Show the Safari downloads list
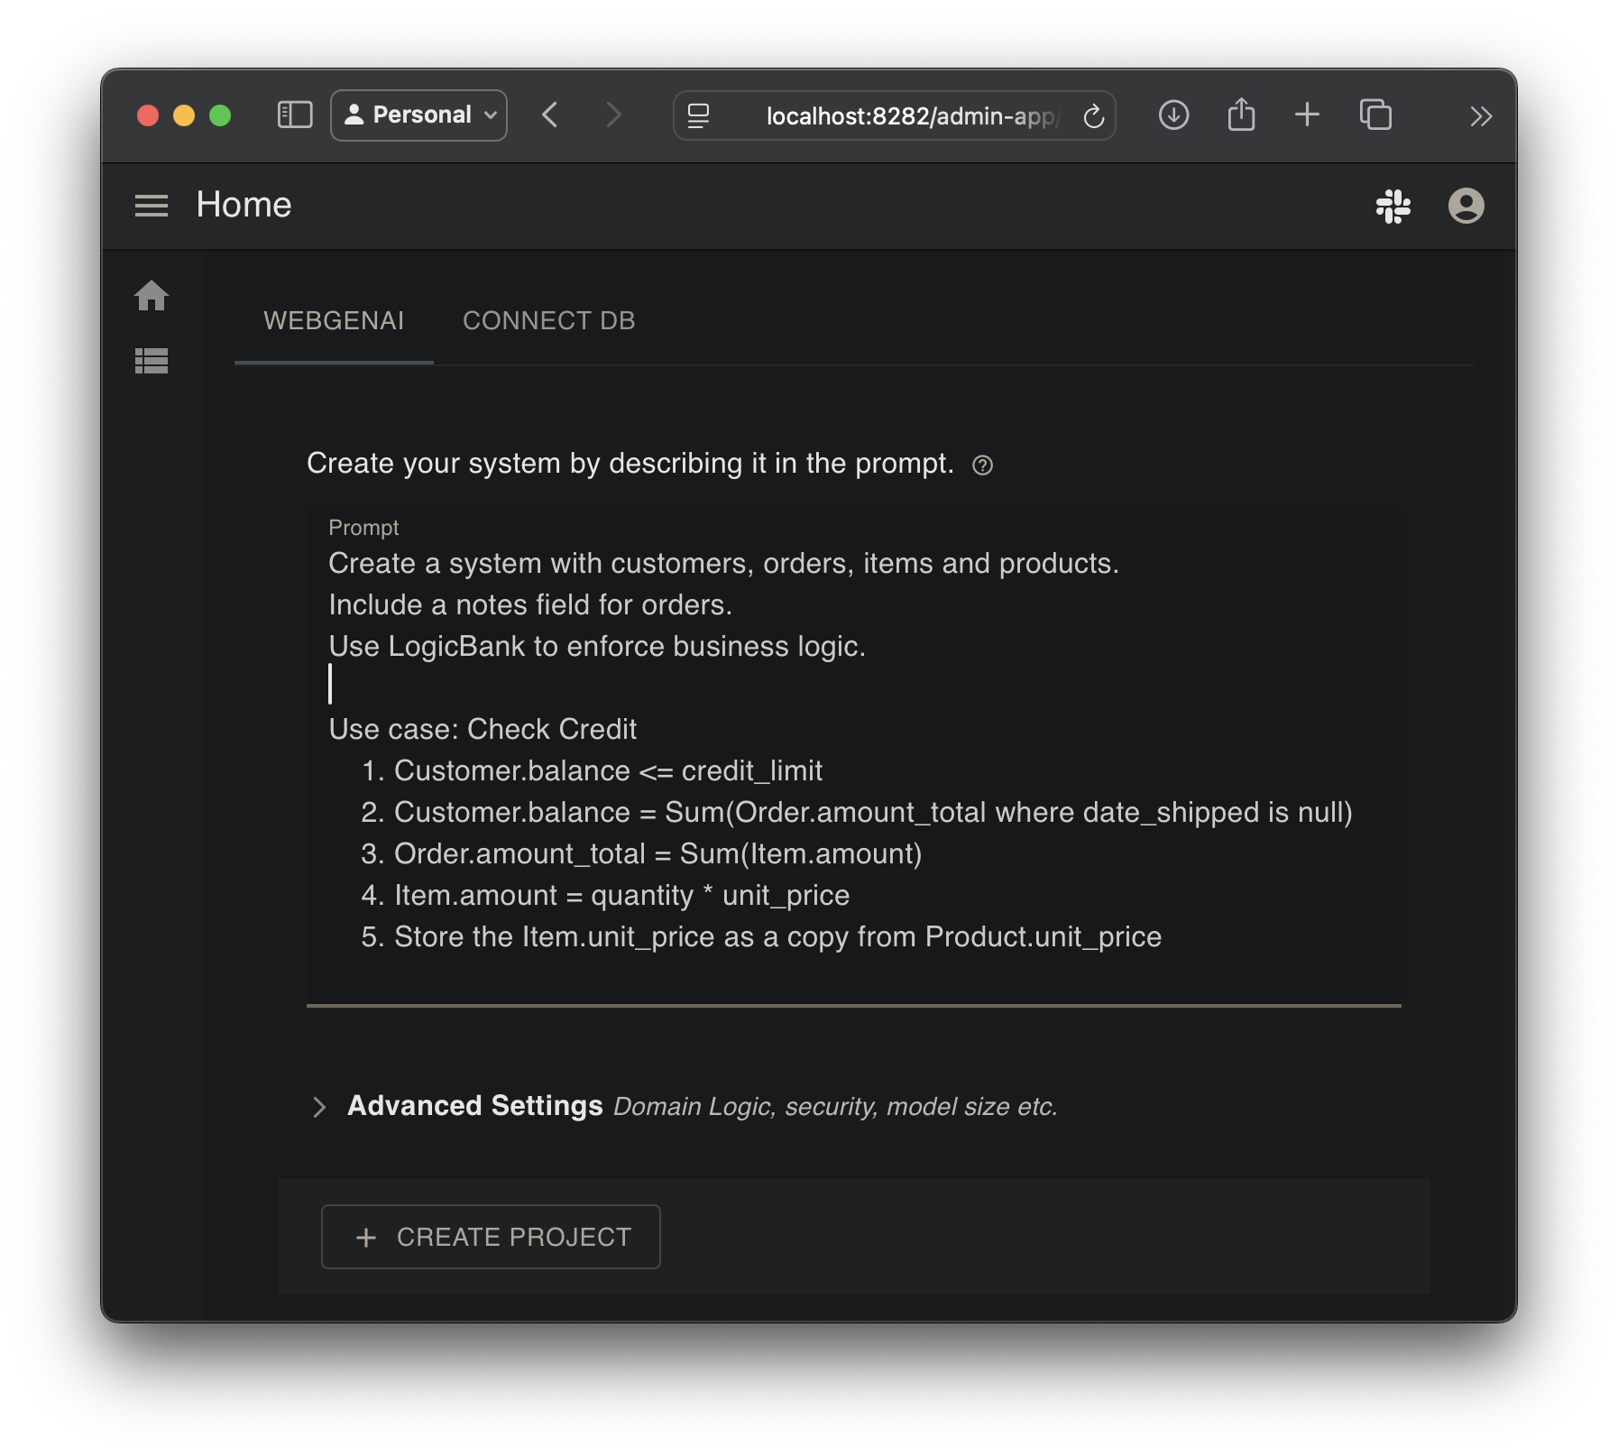The image size is (1618, 1456). (1173, 115)
